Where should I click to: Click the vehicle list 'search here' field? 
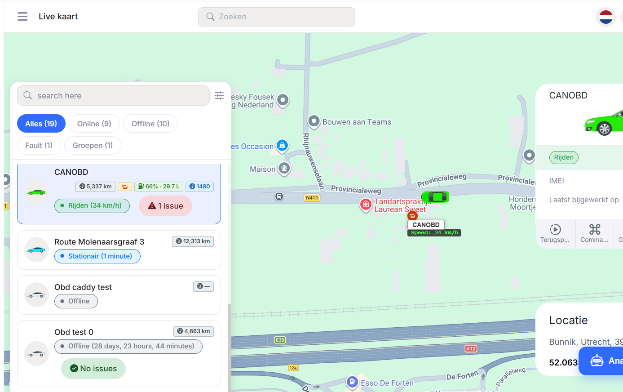(113, 96)
